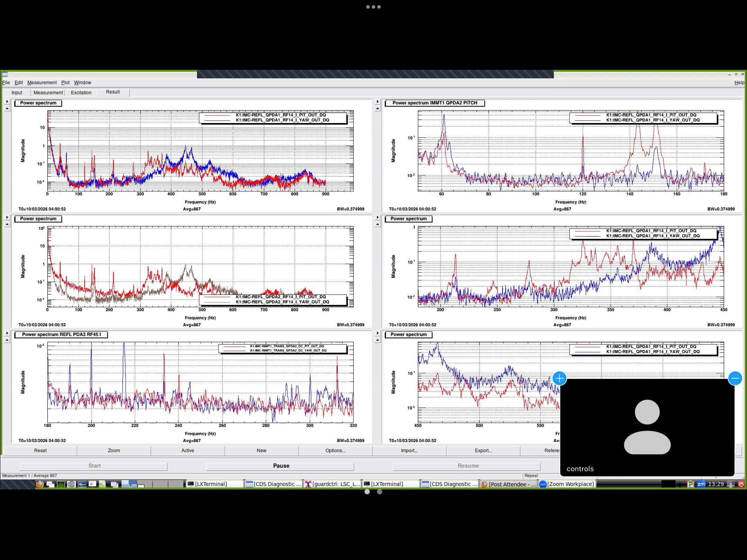Launch Firefox from the taskbar

(x=40, y=484)
